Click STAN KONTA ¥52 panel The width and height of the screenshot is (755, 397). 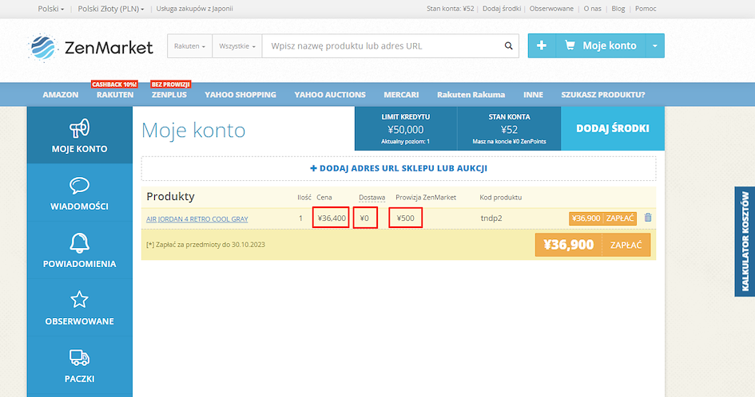click(509, 128)
